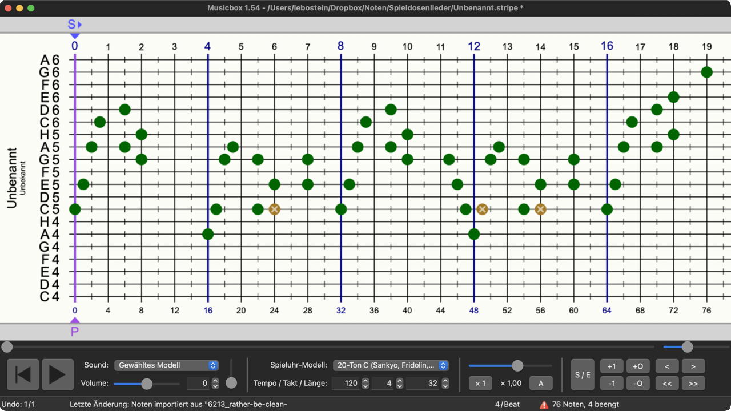Image resolution: width=731 pixels, height=411 pixels.
Task: Click the round knob beside the volume stepper
Action: [x=231, y=383]
